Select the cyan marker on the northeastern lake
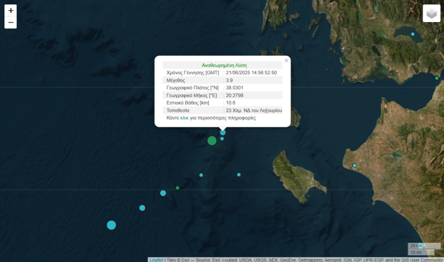The image size is (444, 262). click(x=412, y=34)
